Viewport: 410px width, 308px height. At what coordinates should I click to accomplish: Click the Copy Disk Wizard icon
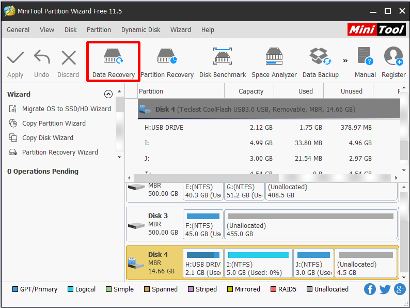(12, 137)
